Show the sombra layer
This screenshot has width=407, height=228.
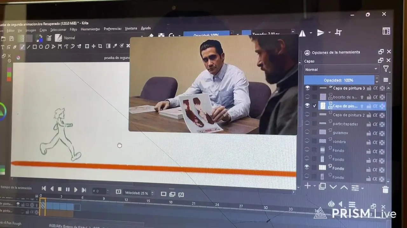(307, 141)
